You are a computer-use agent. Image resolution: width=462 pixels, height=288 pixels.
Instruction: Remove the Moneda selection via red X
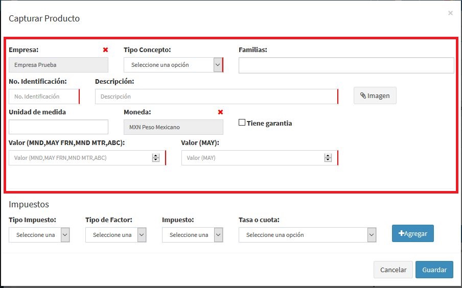(220, 112)
